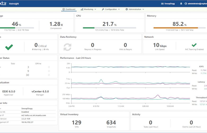This screenshot has width=207, height=133.
Task: Click the 0 Warning alerts count
Action: click(x=37, y=50)
